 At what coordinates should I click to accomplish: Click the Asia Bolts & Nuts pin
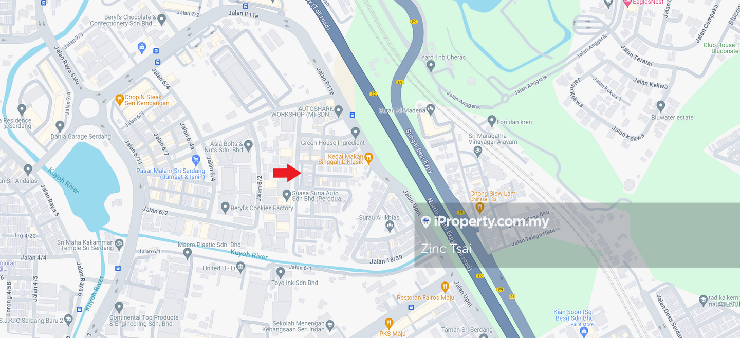[249, 146]
